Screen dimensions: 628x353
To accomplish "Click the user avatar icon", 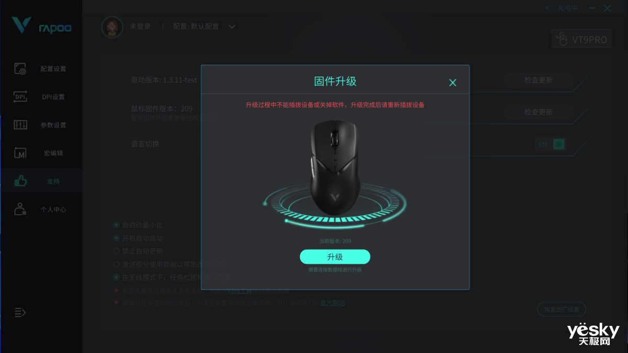I will (112, 27).
